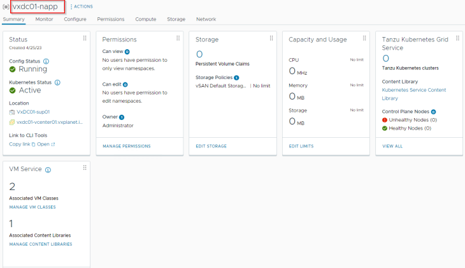Go to the Compute tab
This screenshot has height=268, width=465.
(x=146, y=19)
